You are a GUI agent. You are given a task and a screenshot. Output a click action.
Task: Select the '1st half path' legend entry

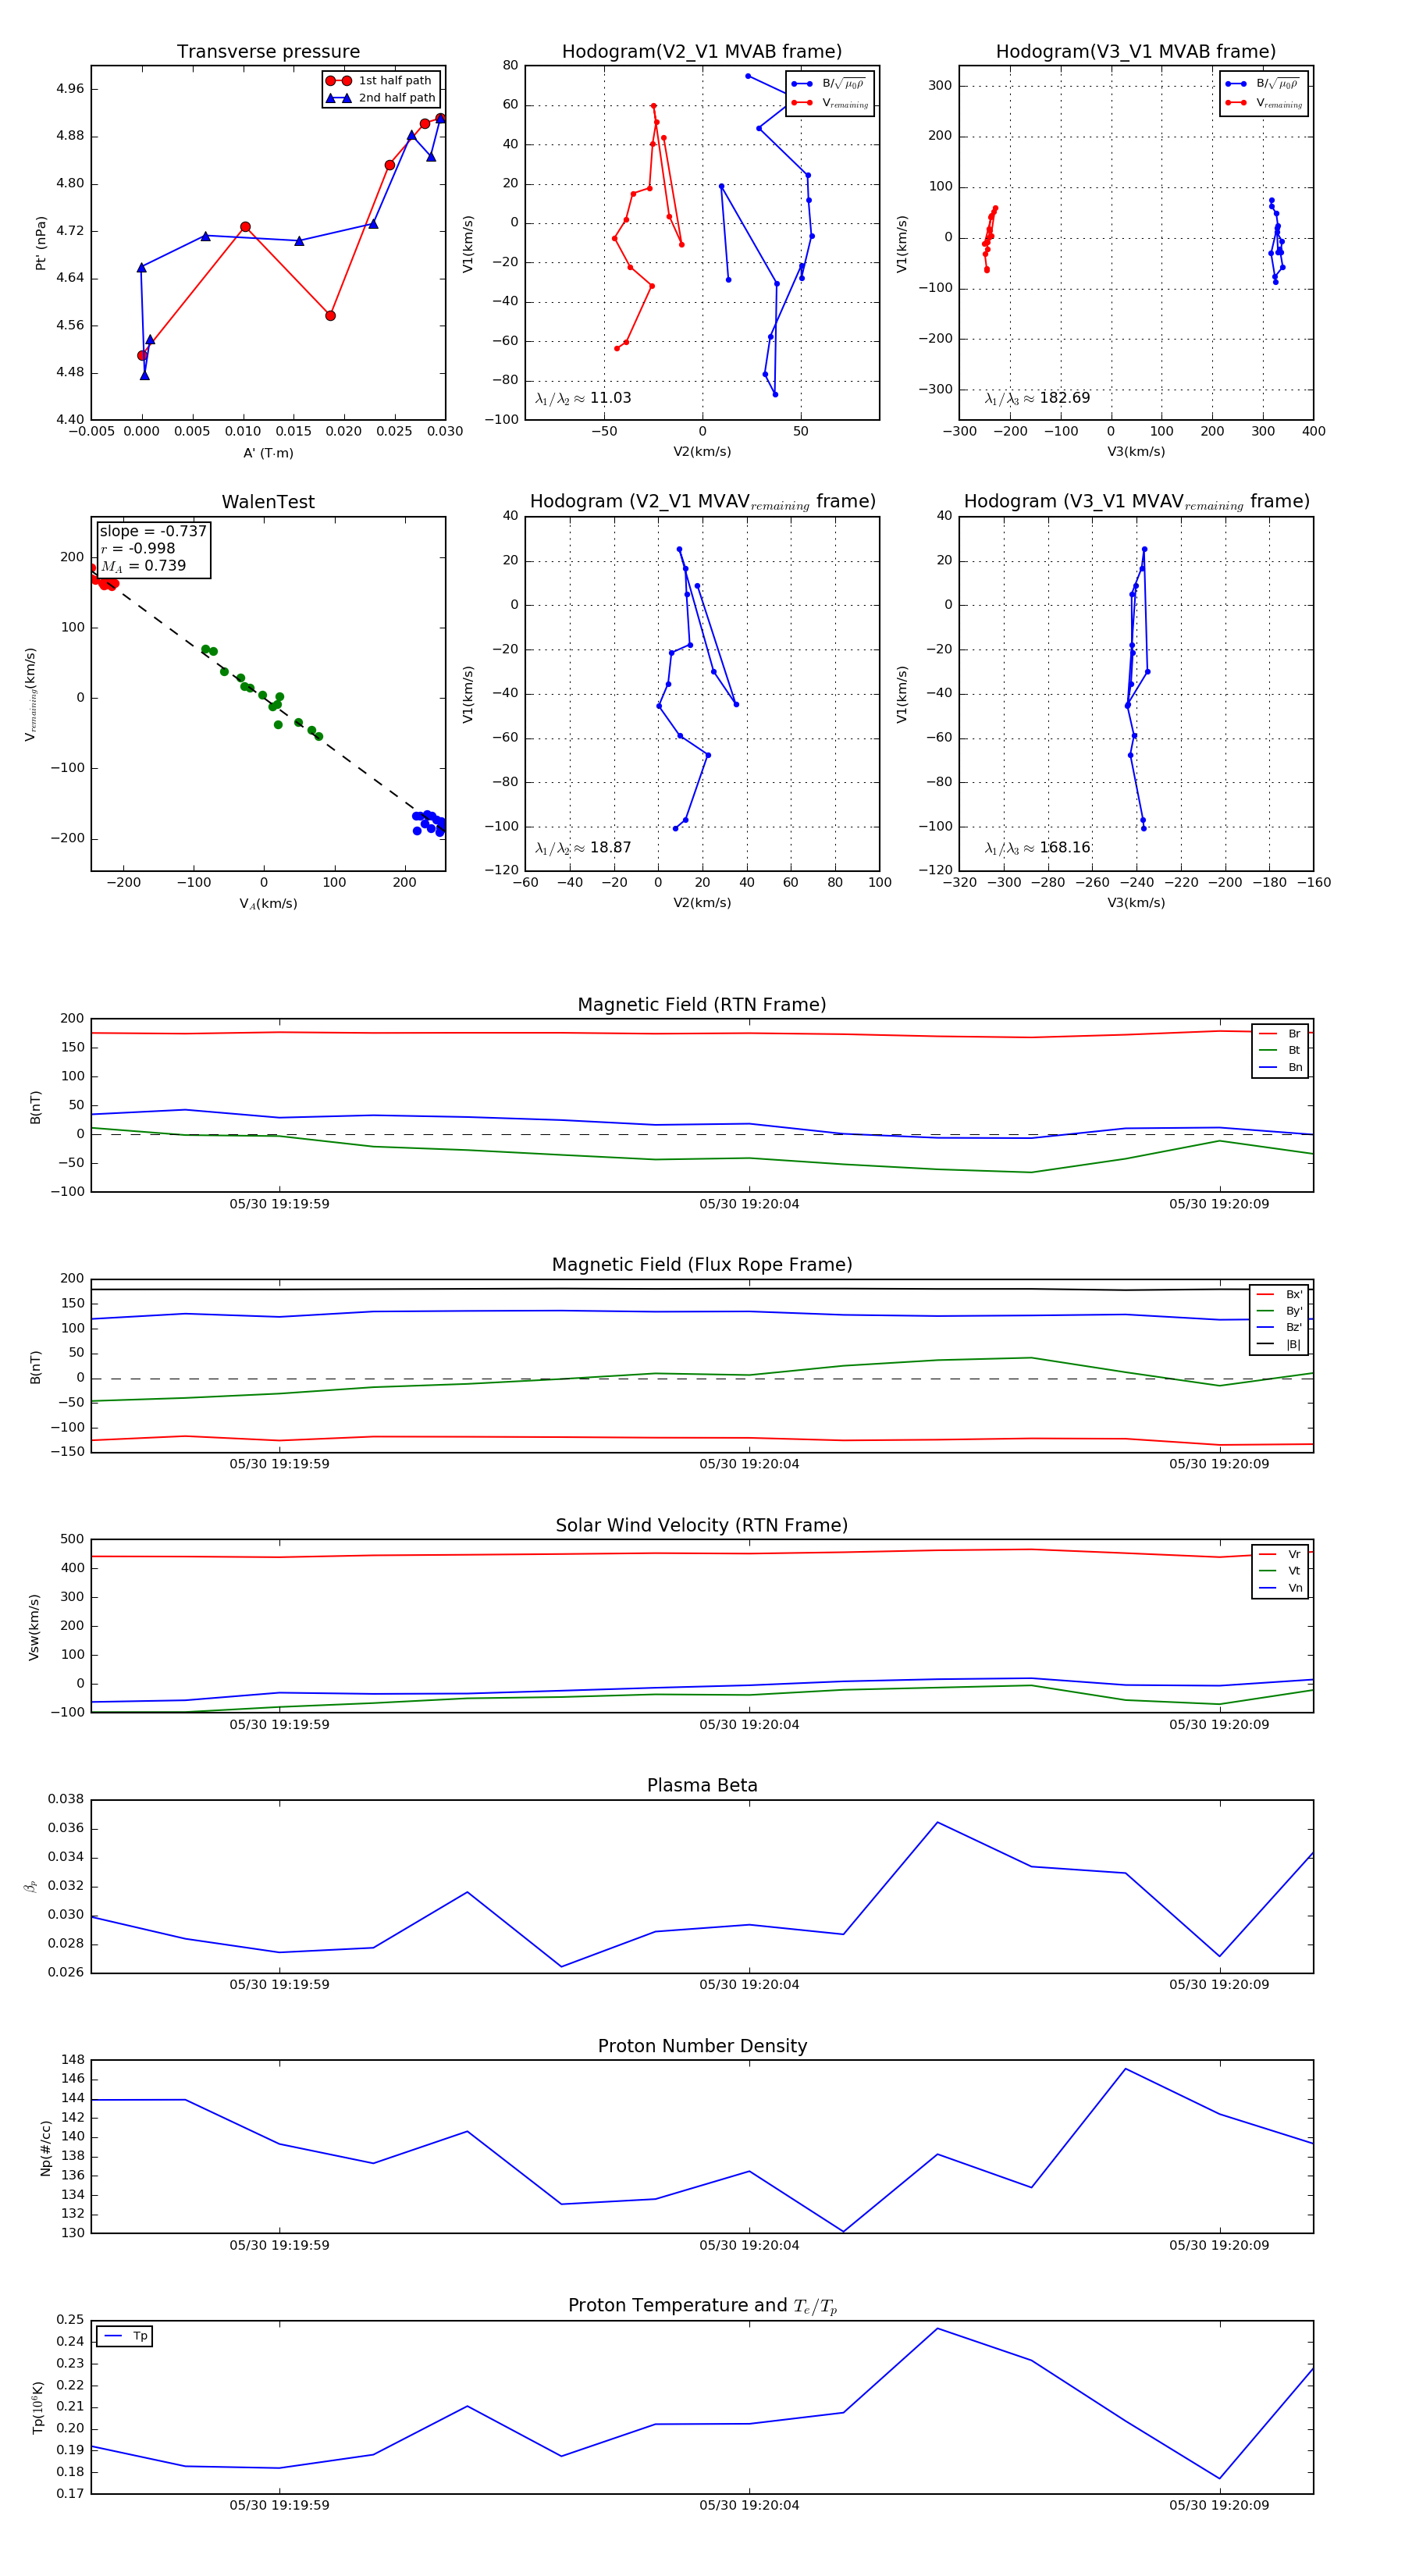(x=379, y=81)
